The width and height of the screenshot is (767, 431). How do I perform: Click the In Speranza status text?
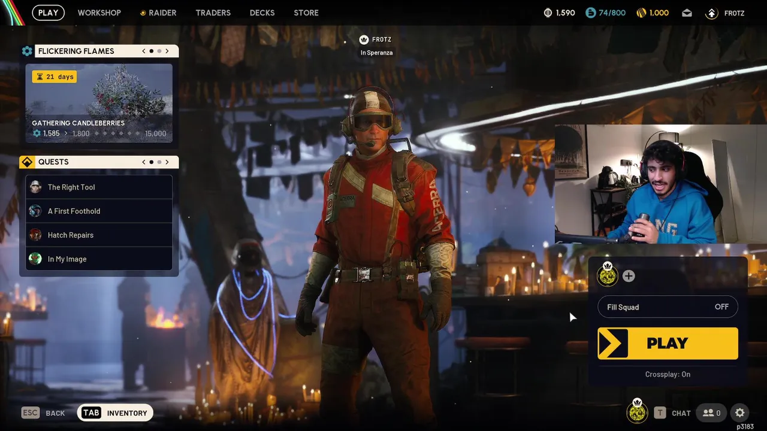coord(376,53)
